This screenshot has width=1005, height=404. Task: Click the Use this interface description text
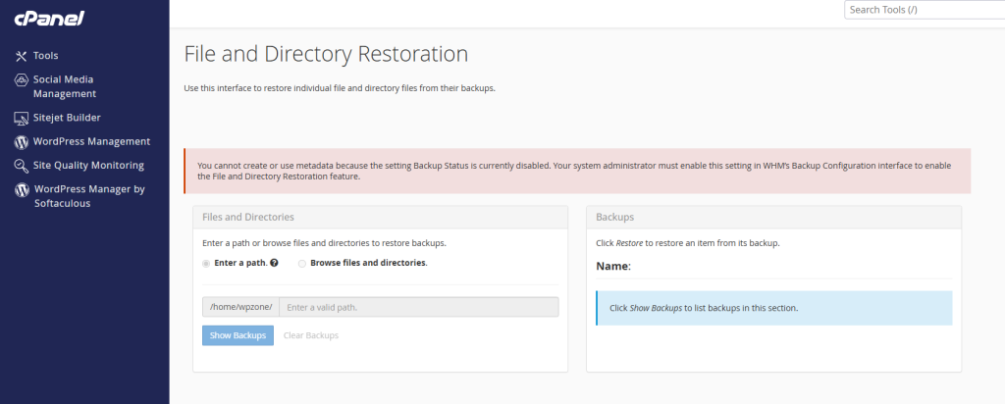[x=340, y=88]
